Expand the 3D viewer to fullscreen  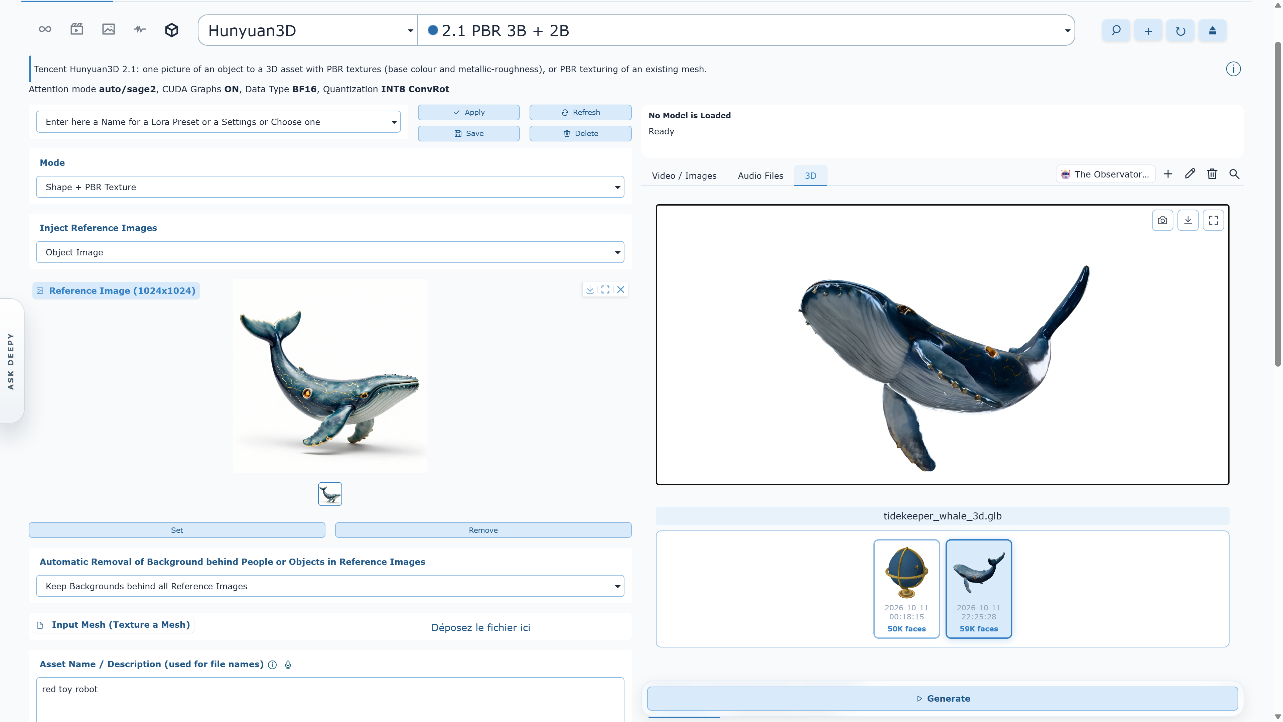click(x=1213, y=220)
